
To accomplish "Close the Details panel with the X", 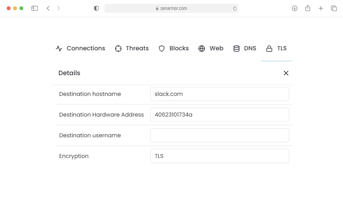I will pos(286,73).
